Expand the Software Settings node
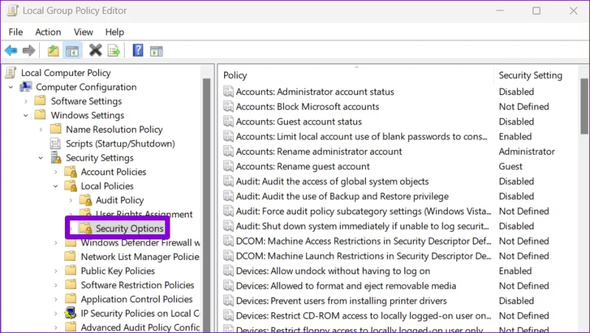590x333 pixels. 26,101
